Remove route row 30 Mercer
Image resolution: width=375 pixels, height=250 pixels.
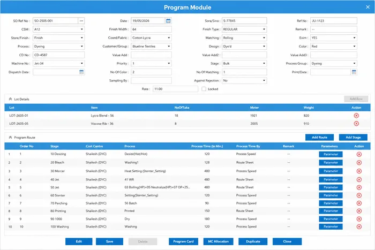[x=359, y=171]
